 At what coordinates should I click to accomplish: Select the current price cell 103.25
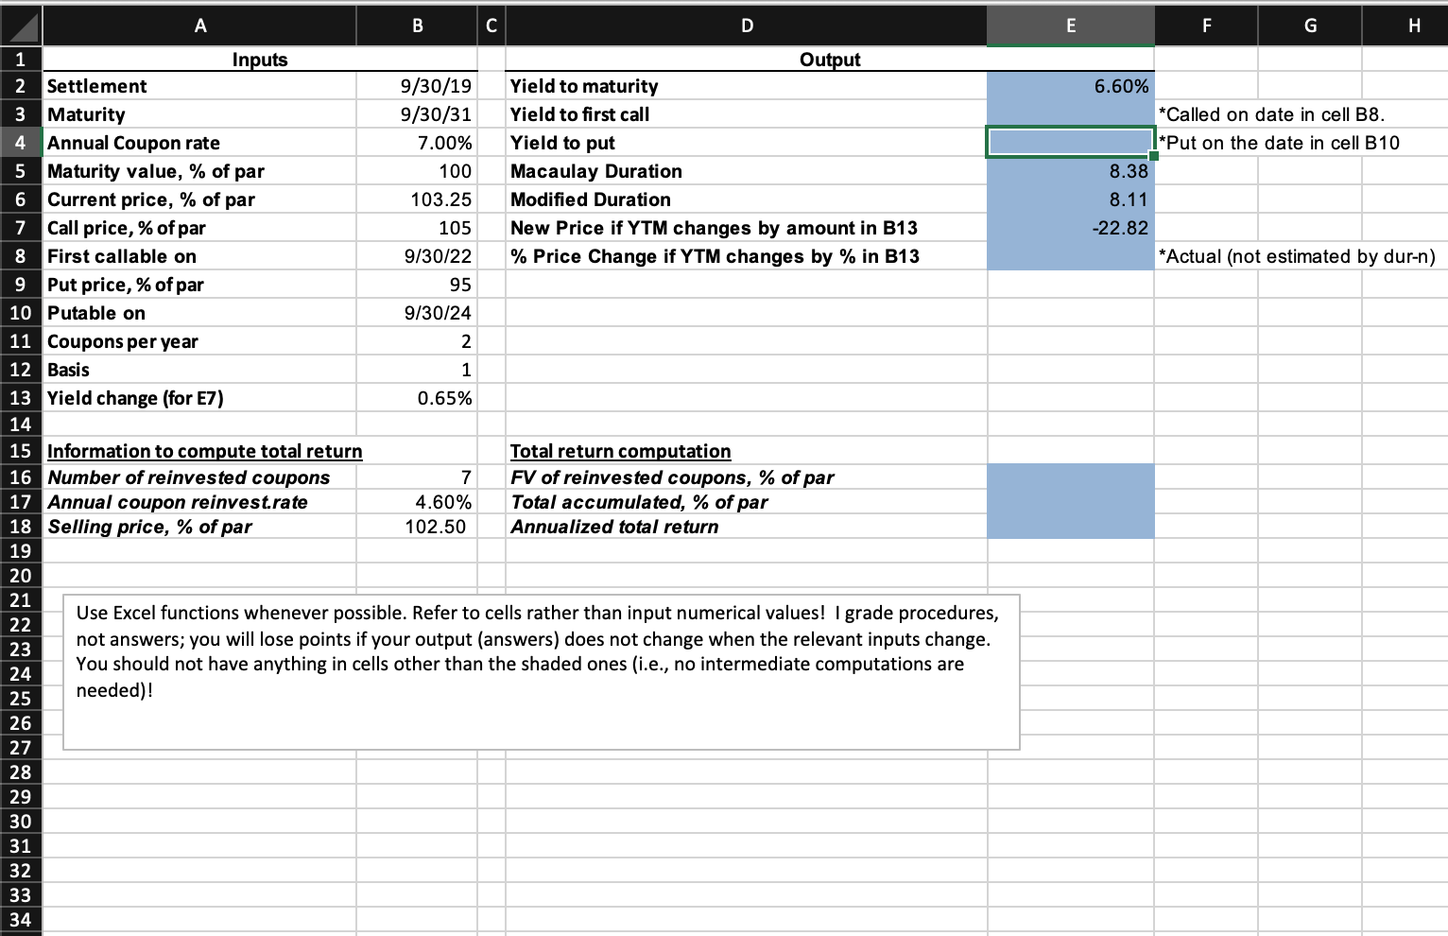point(417,199)
